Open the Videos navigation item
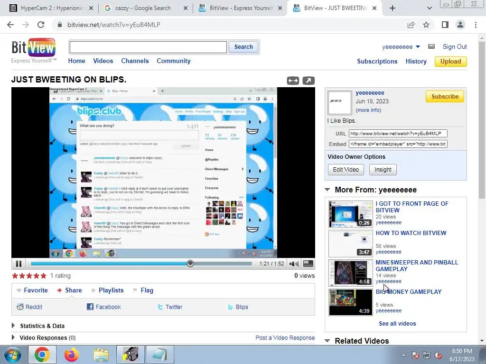486x364 pixels. (x=103, y=61)
